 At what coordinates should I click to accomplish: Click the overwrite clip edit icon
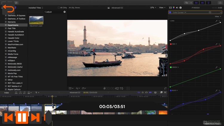pos(29,93)
